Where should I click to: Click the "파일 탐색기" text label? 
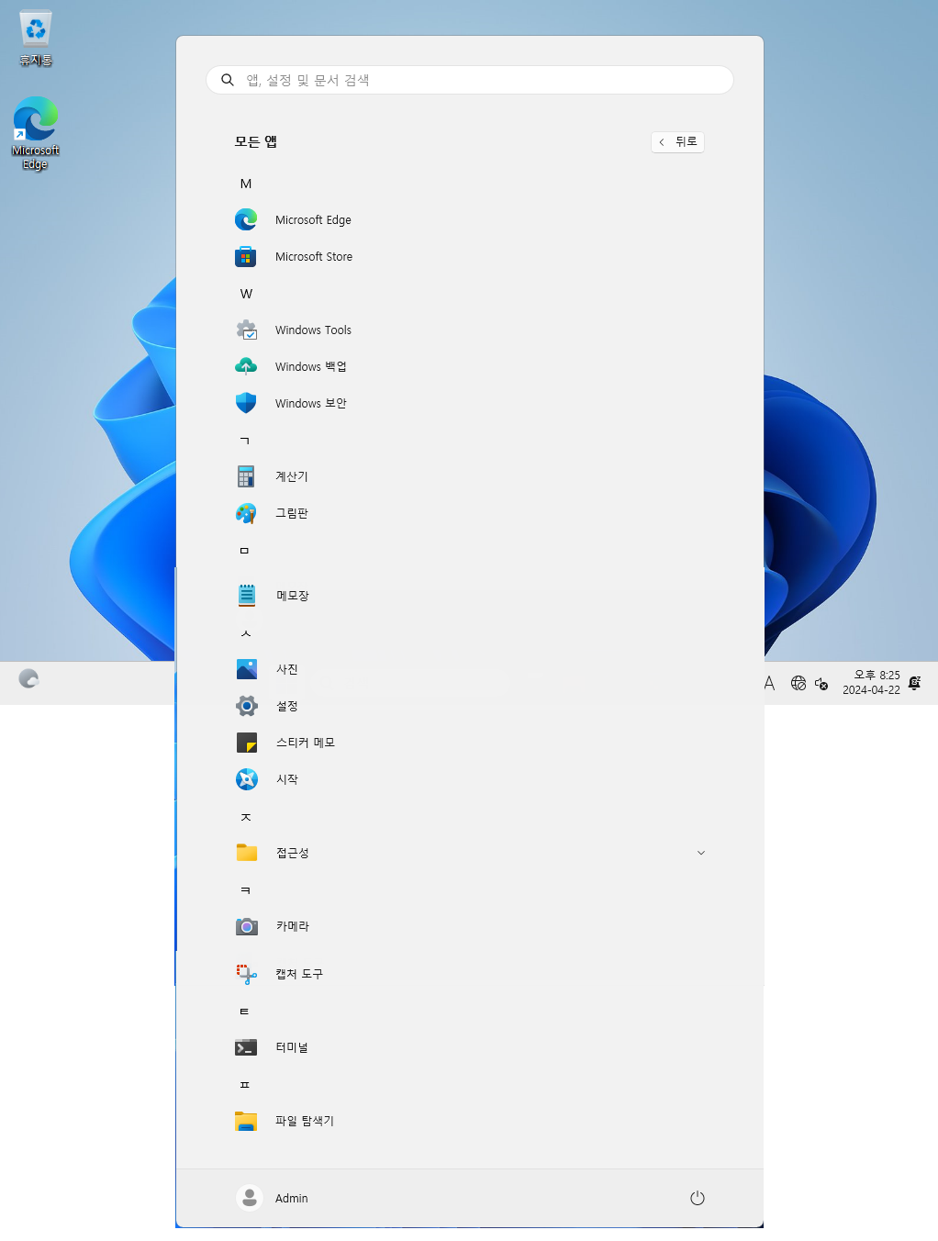tap(305, 1121)
